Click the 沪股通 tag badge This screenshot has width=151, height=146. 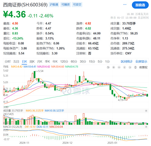[54, 5]
